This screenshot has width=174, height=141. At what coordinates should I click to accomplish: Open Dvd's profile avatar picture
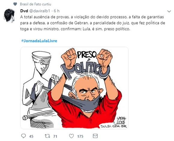pos(9,16)
